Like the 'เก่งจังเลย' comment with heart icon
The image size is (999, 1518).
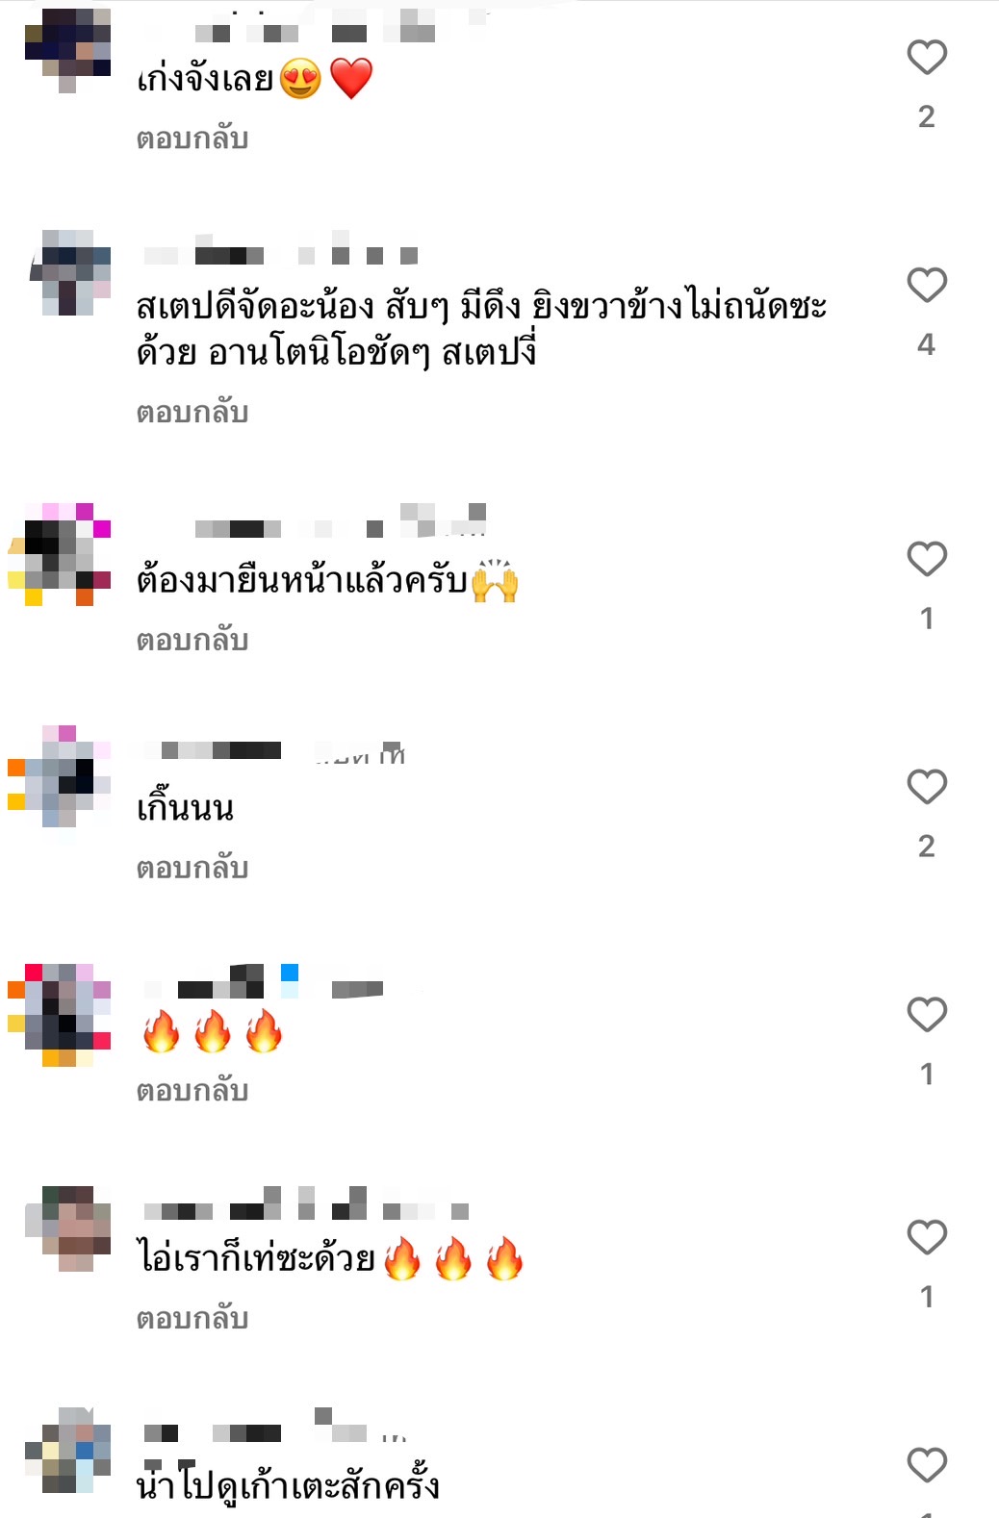coord(927,58)
